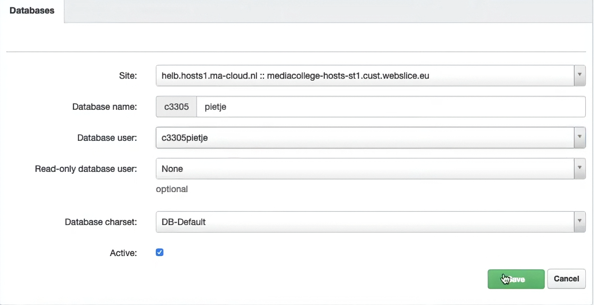The height and width of the screenshot is (305, 594).
Task: Expand the Read-only database user dropdown
Action: [364, 169]
